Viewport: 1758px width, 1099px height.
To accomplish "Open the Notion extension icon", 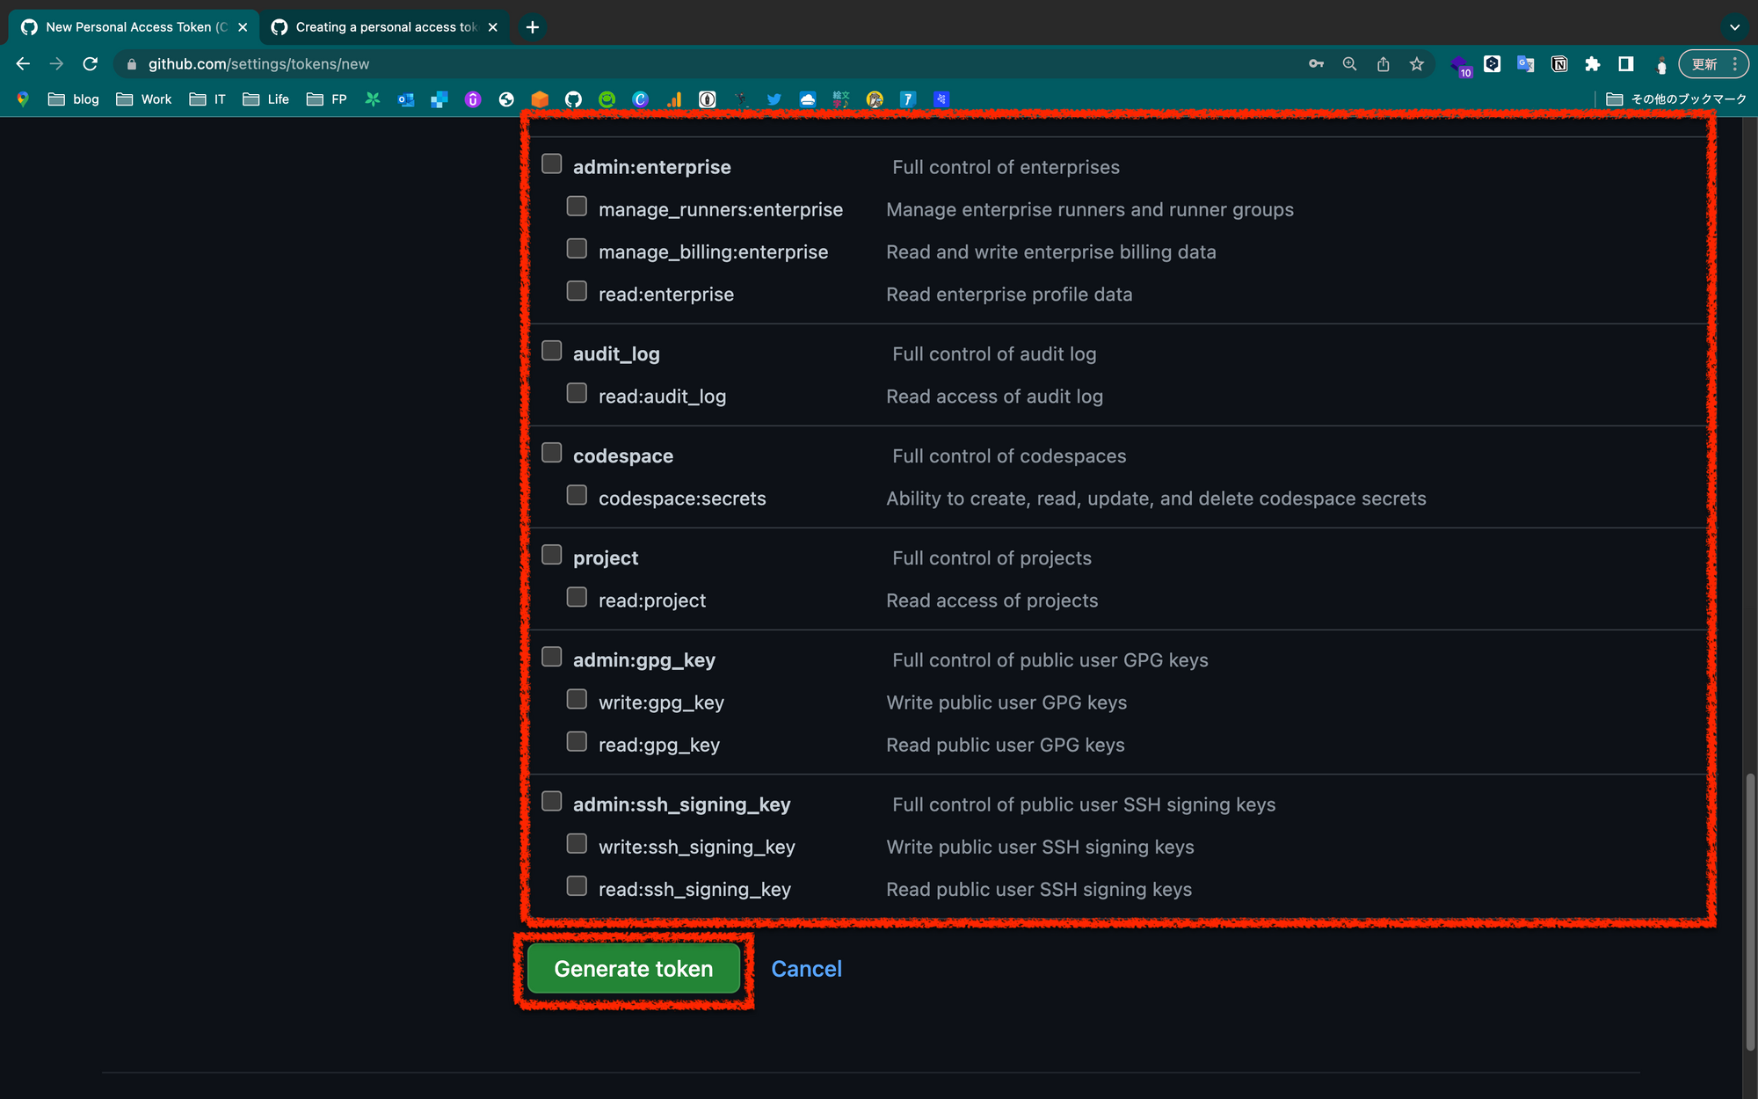I will click(1559, 64).
